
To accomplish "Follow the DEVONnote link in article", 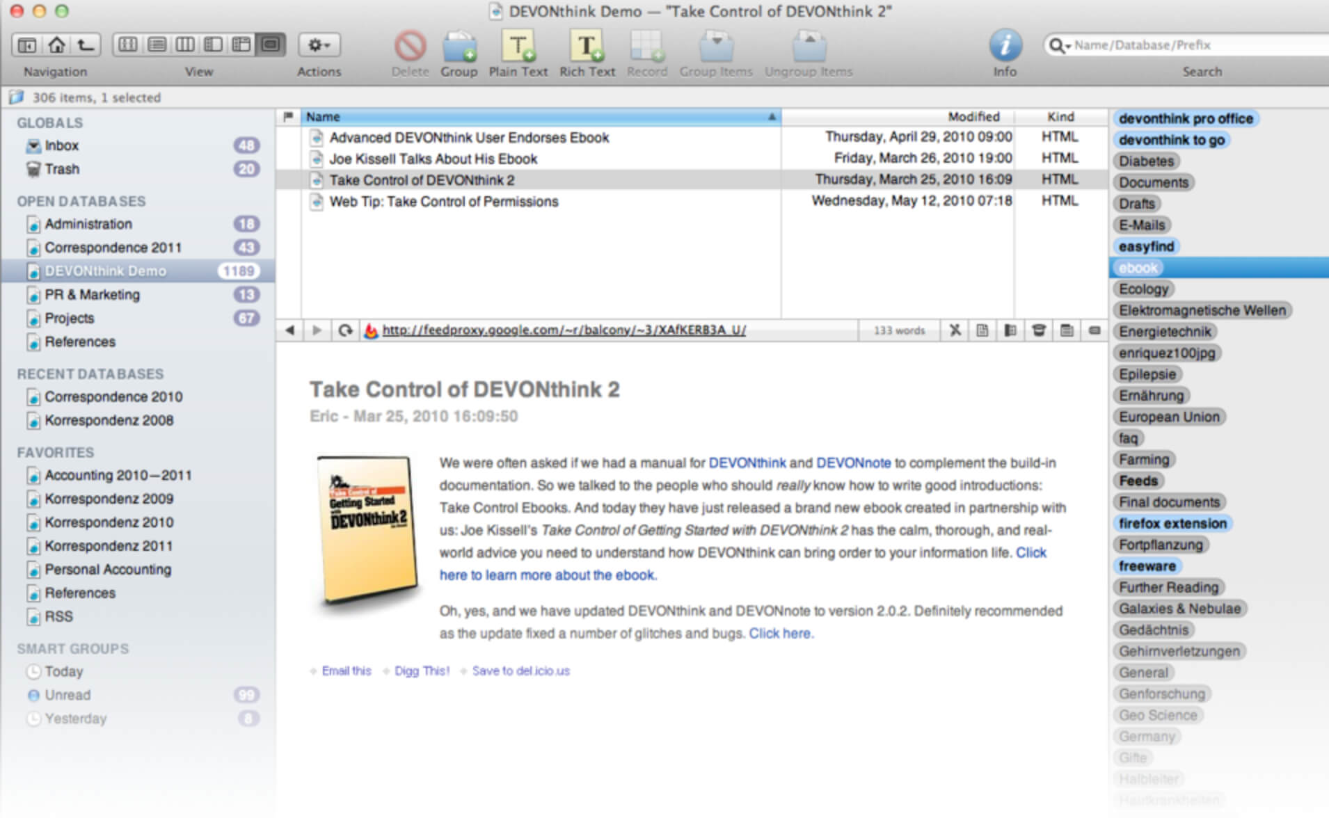I will pos(853,463).
